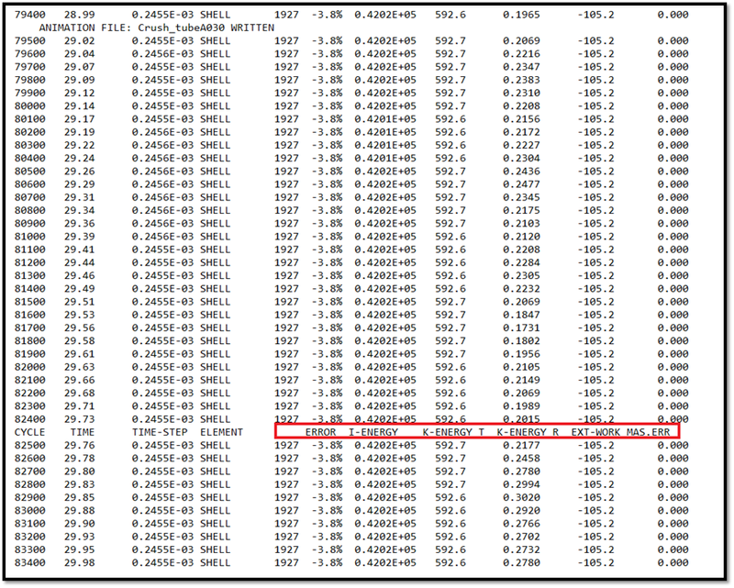This screenshot has height=588, width=734.
Task: Click the ERROR column header
Action: pos(320,432)
